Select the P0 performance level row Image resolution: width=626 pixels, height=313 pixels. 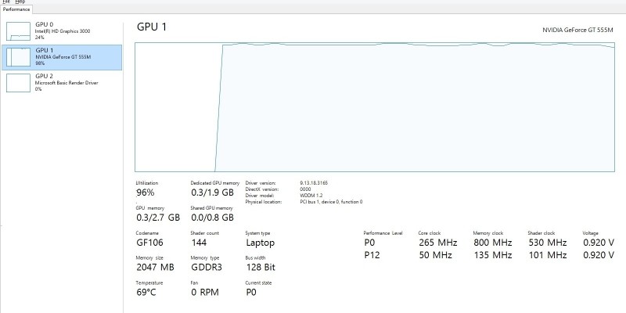point(369,243)
